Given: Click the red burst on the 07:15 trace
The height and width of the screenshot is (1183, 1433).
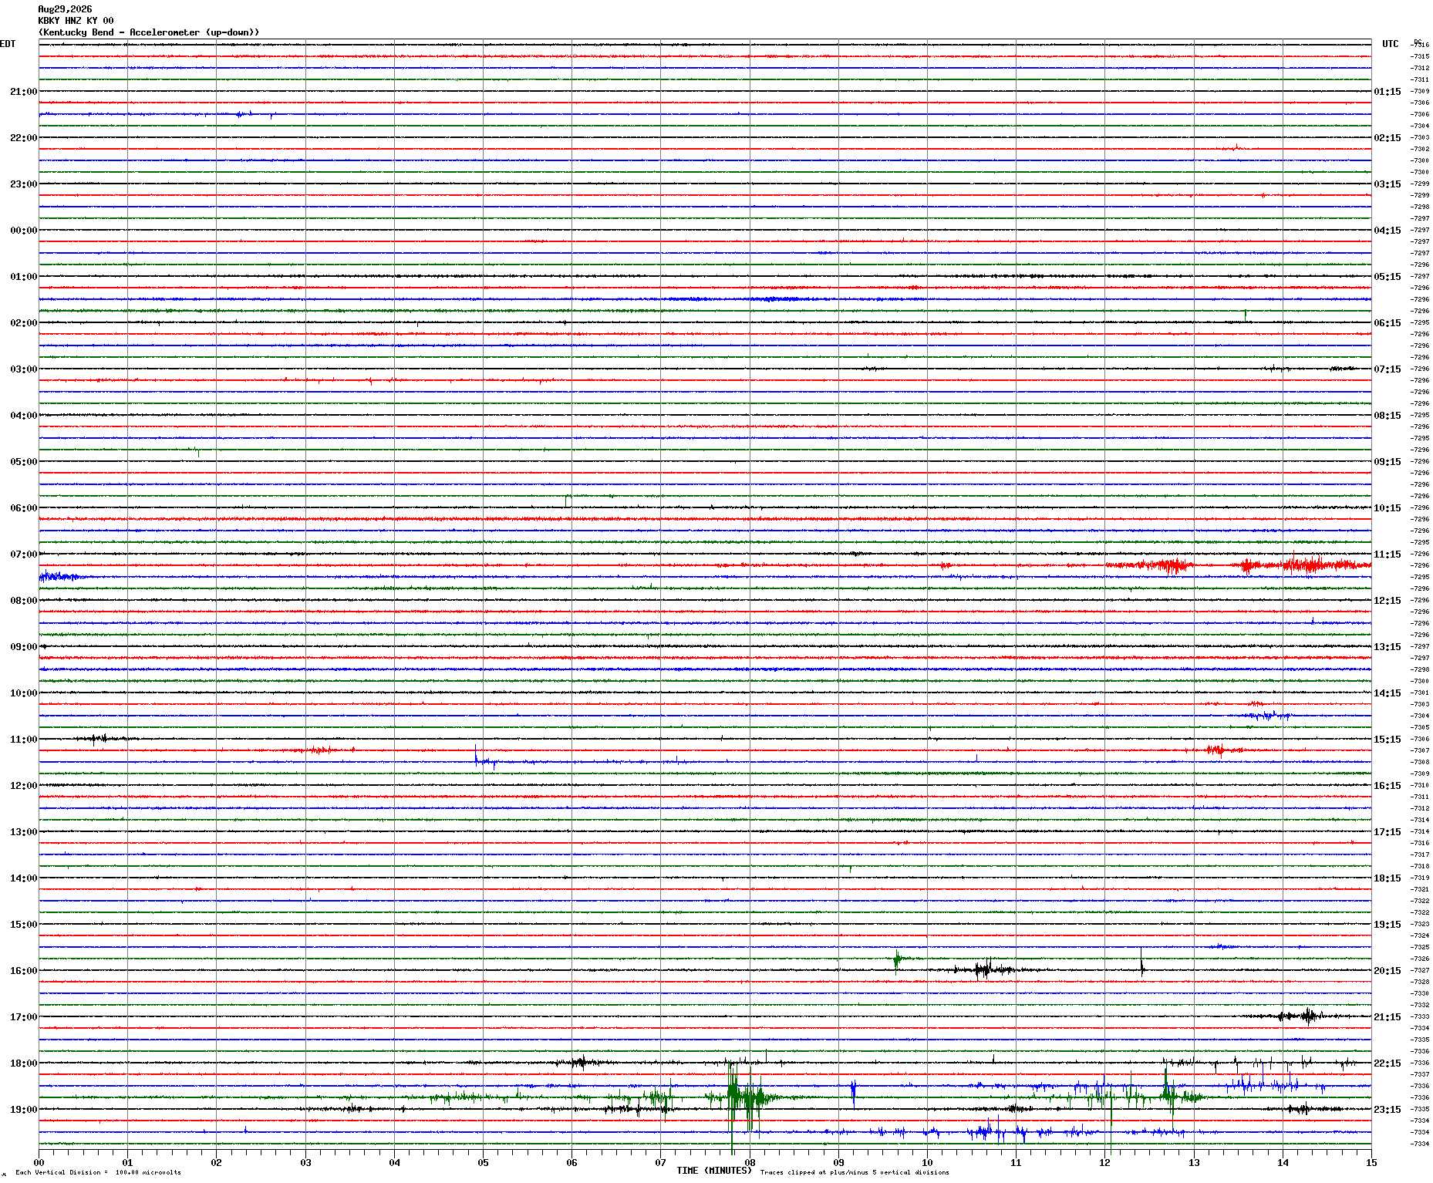Looking at the screenshot, I should click(x=1165, y=566).
